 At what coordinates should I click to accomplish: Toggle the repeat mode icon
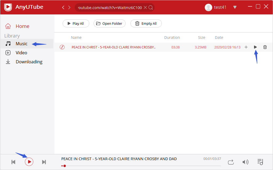[x=231, y=162]
